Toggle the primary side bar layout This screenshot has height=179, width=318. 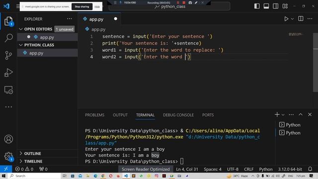click(x=257, y=6)
